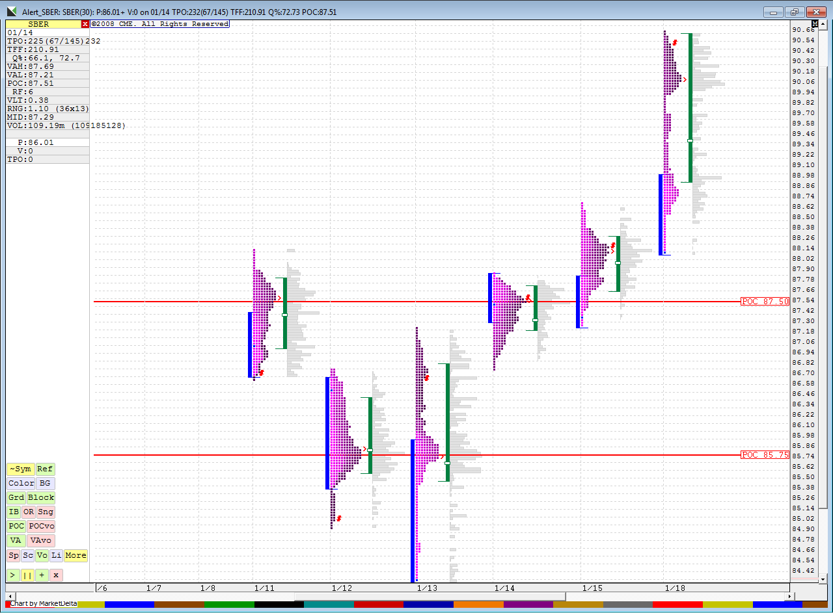Toggle the POC line display

tap(16, 527)
